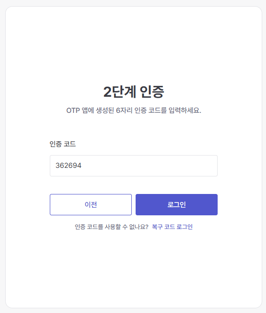Click the word 인증 in the page title
The width and height of the screenshot is (266, 313).
pyautogui.click(x=152, y=92)
